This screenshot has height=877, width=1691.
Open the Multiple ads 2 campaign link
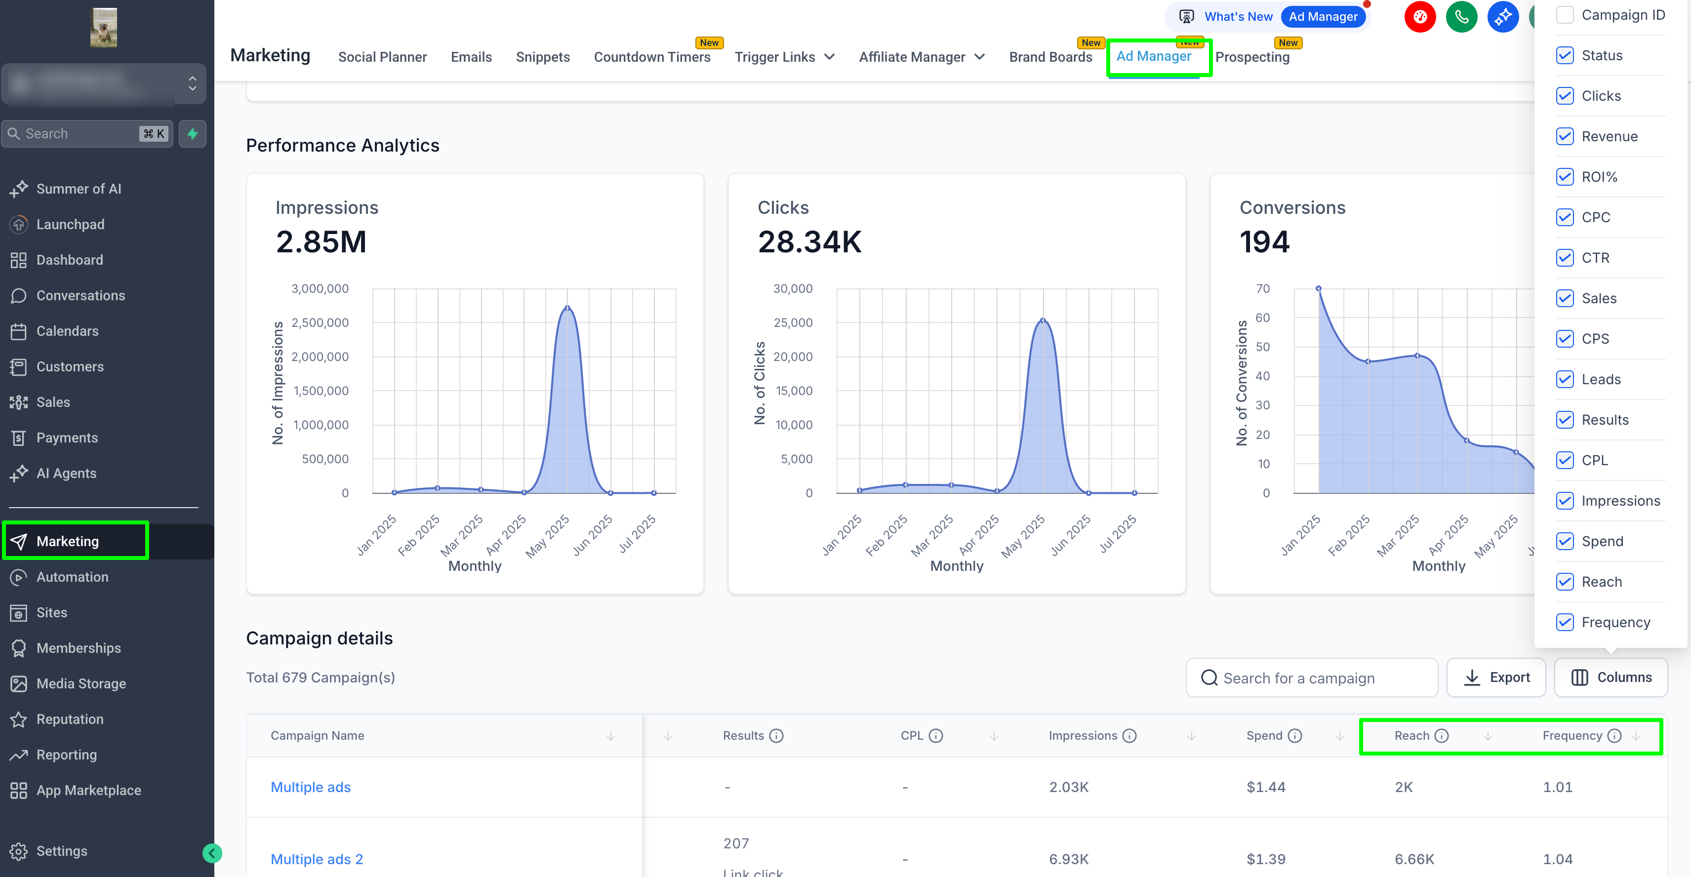(317, 859)
